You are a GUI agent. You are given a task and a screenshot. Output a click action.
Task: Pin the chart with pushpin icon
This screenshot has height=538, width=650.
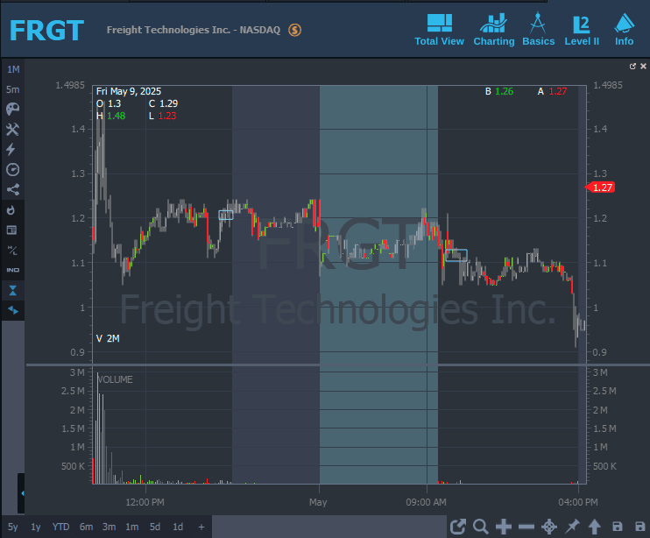tap(572, 527)
